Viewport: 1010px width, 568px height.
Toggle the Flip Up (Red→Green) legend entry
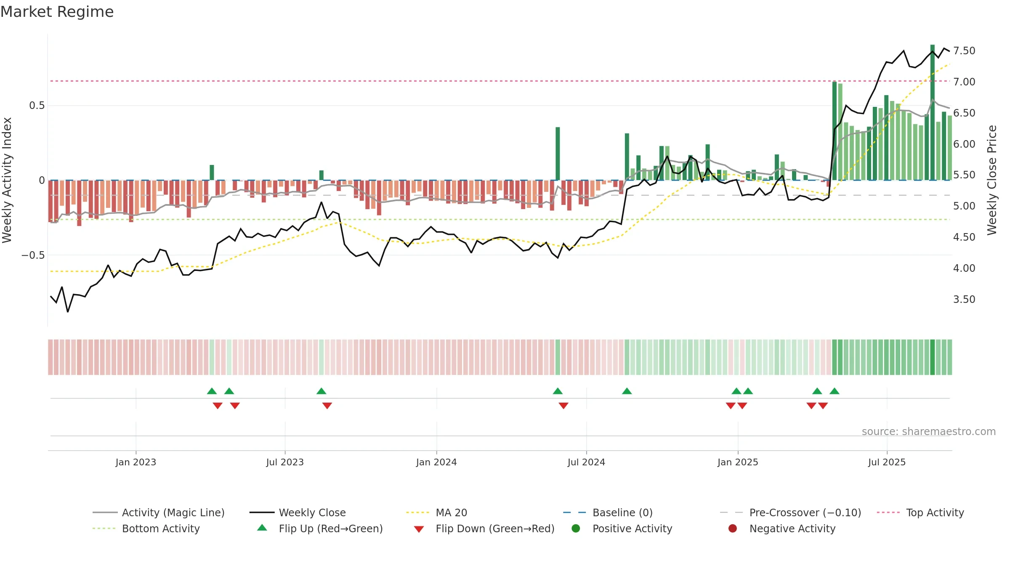click(x=320, y=528)
